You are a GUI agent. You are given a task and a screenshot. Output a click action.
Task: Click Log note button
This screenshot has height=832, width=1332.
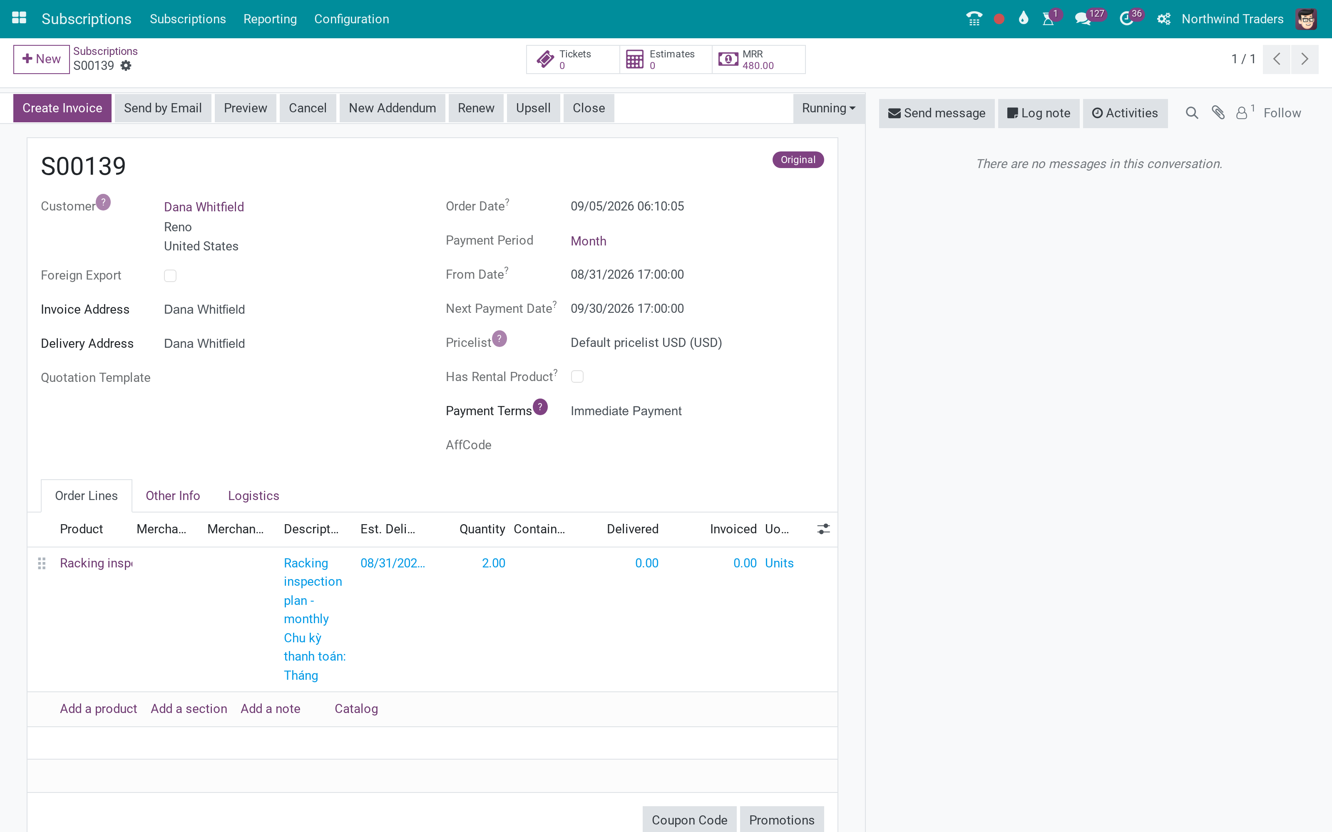[1039, 113]
